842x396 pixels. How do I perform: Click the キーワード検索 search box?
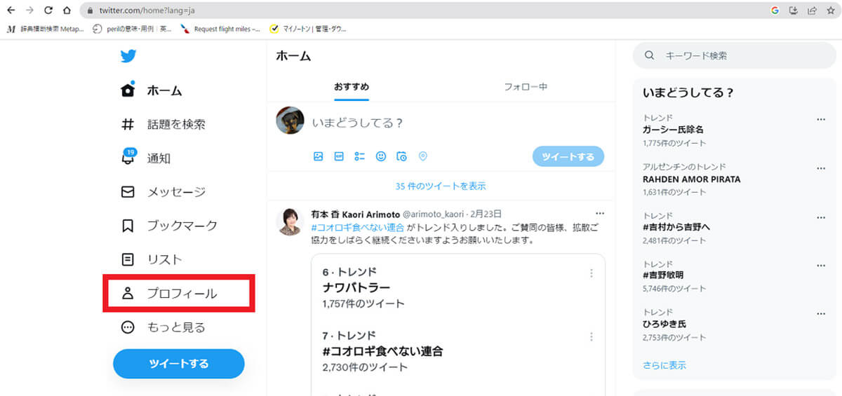734,55
